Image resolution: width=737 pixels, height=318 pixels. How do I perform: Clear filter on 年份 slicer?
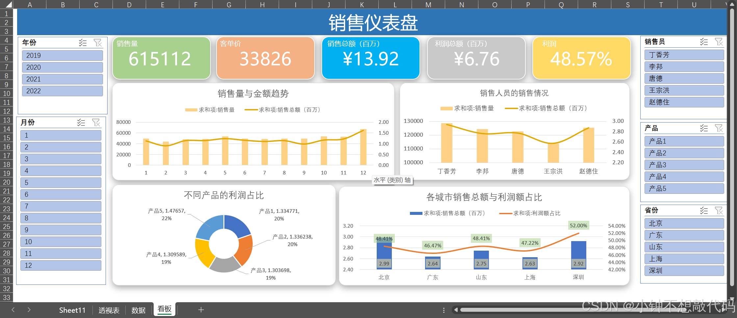tap(98, 43)
